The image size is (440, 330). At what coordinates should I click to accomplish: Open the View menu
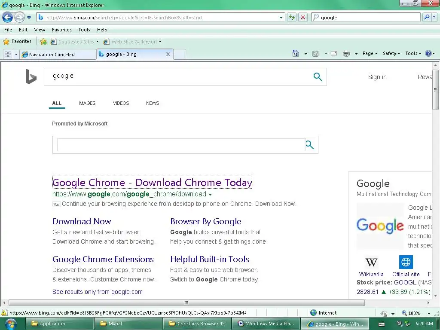pos(40,30)
